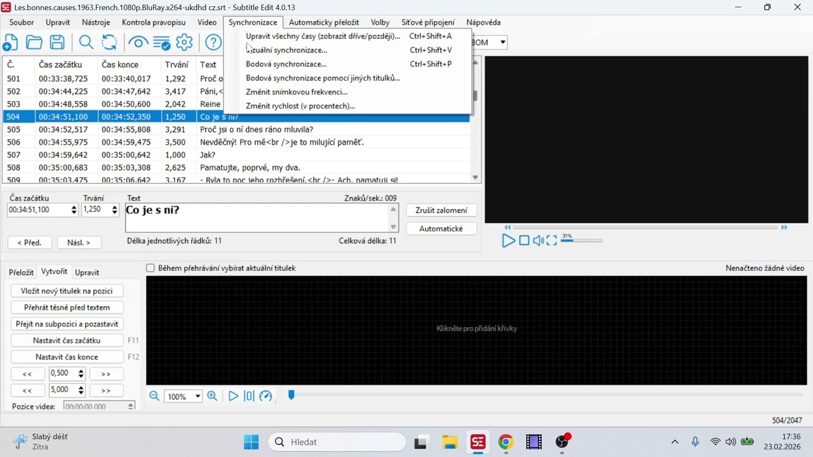
Task: Click the Automatické button
Action: click(x=441, y=228)
